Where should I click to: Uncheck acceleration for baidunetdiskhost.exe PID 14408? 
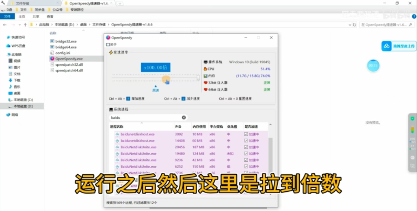tap(246, 141)
